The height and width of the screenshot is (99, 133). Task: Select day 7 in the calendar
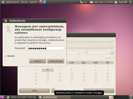pyautogui.click(x=84, y=70)
